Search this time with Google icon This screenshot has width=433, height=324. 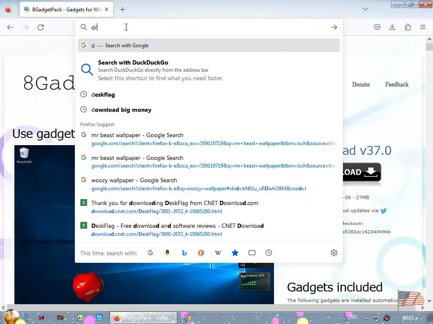[151, 253]
